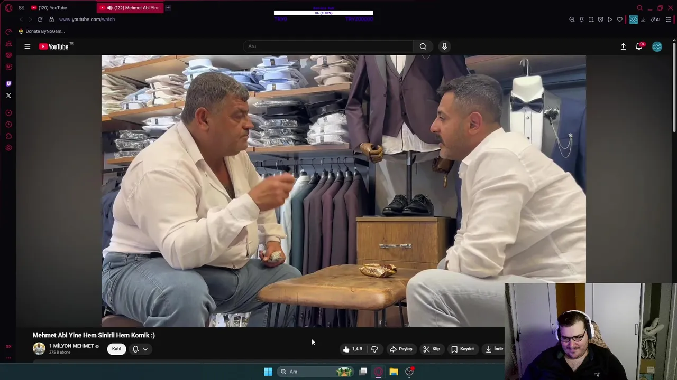This screenshot has height=380, width=677.
Task: Open browser downloads panel
Action: (643, 20)
